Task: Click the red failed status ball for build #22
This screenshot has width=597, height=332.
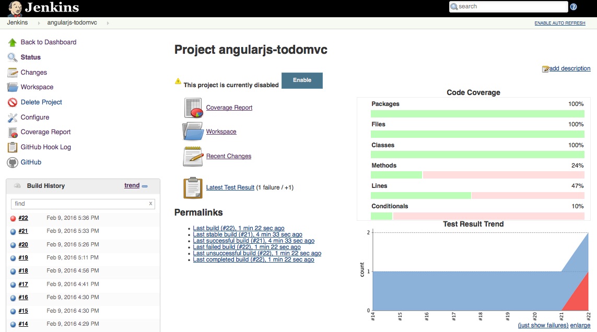Action: 13,219
